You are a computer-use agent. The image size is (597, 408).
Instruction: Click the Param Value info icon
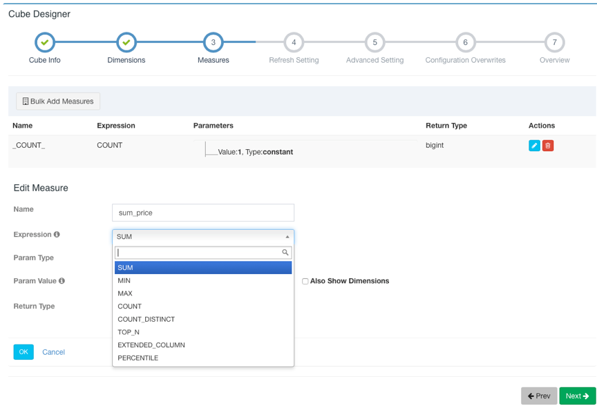click(62, 281)
